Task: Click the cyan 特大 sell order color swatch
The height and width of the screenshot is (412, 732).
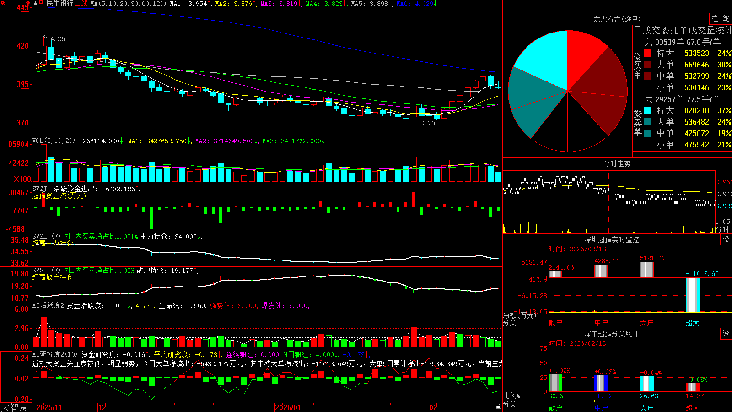Action: pyautogui.click(x=648, y=110)
